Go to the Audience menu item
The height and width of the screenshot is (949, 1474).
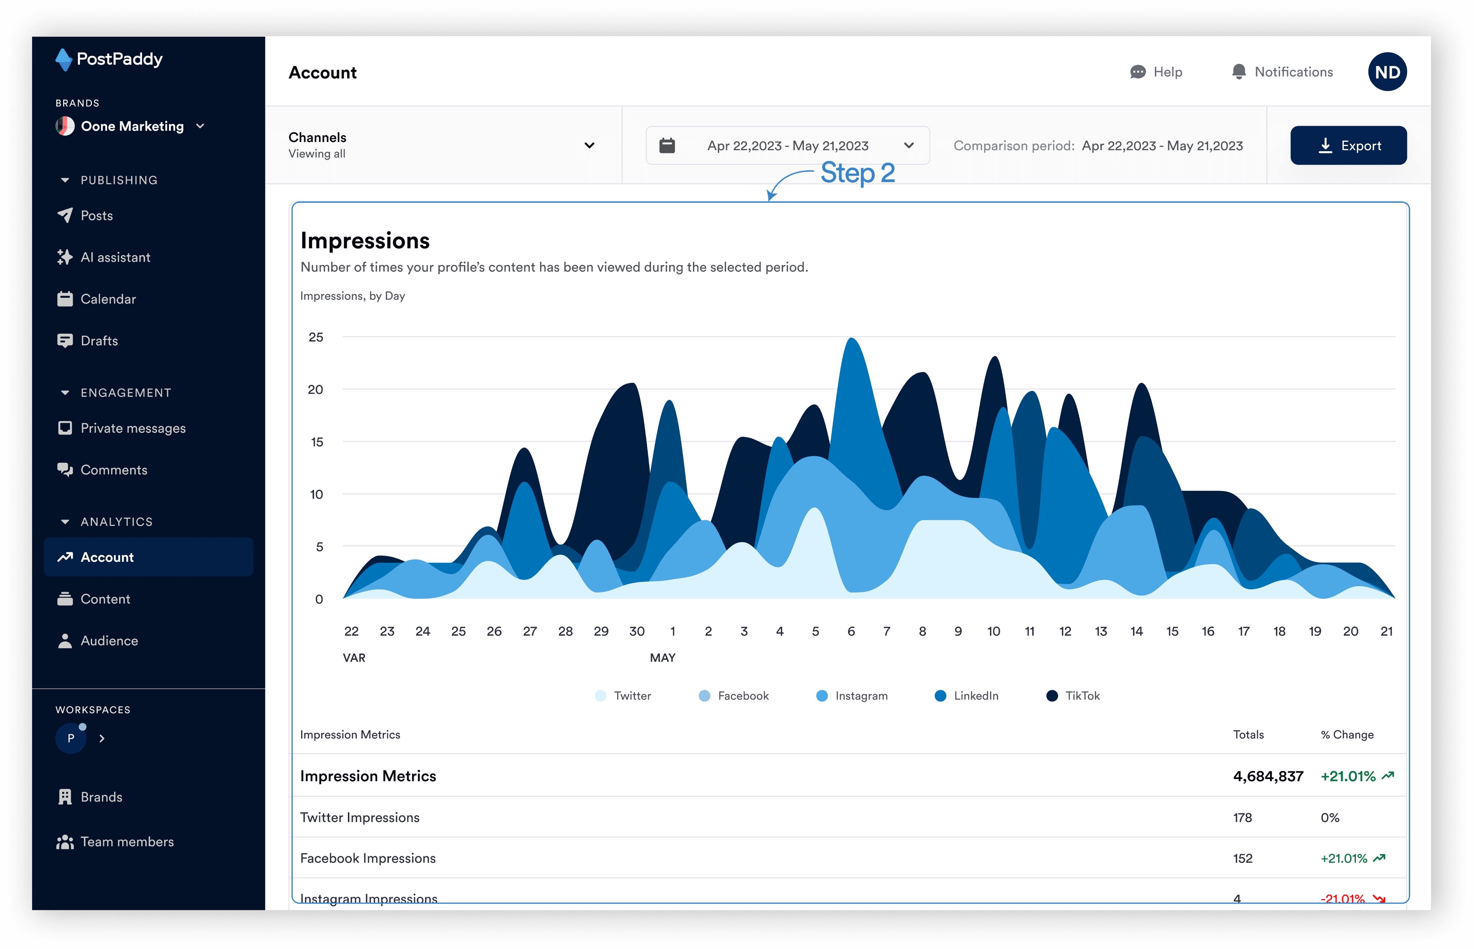coord(109,641)
